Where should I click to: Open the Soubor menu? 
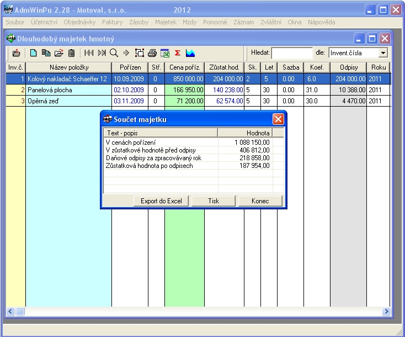[x=15, y=22]
